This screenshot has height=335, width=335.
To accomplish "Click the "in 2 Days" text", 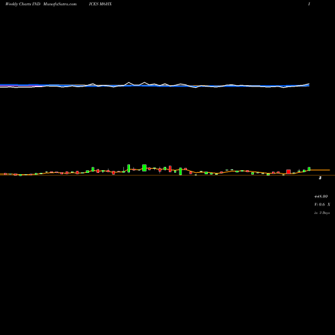I will [x=322, y=213].
